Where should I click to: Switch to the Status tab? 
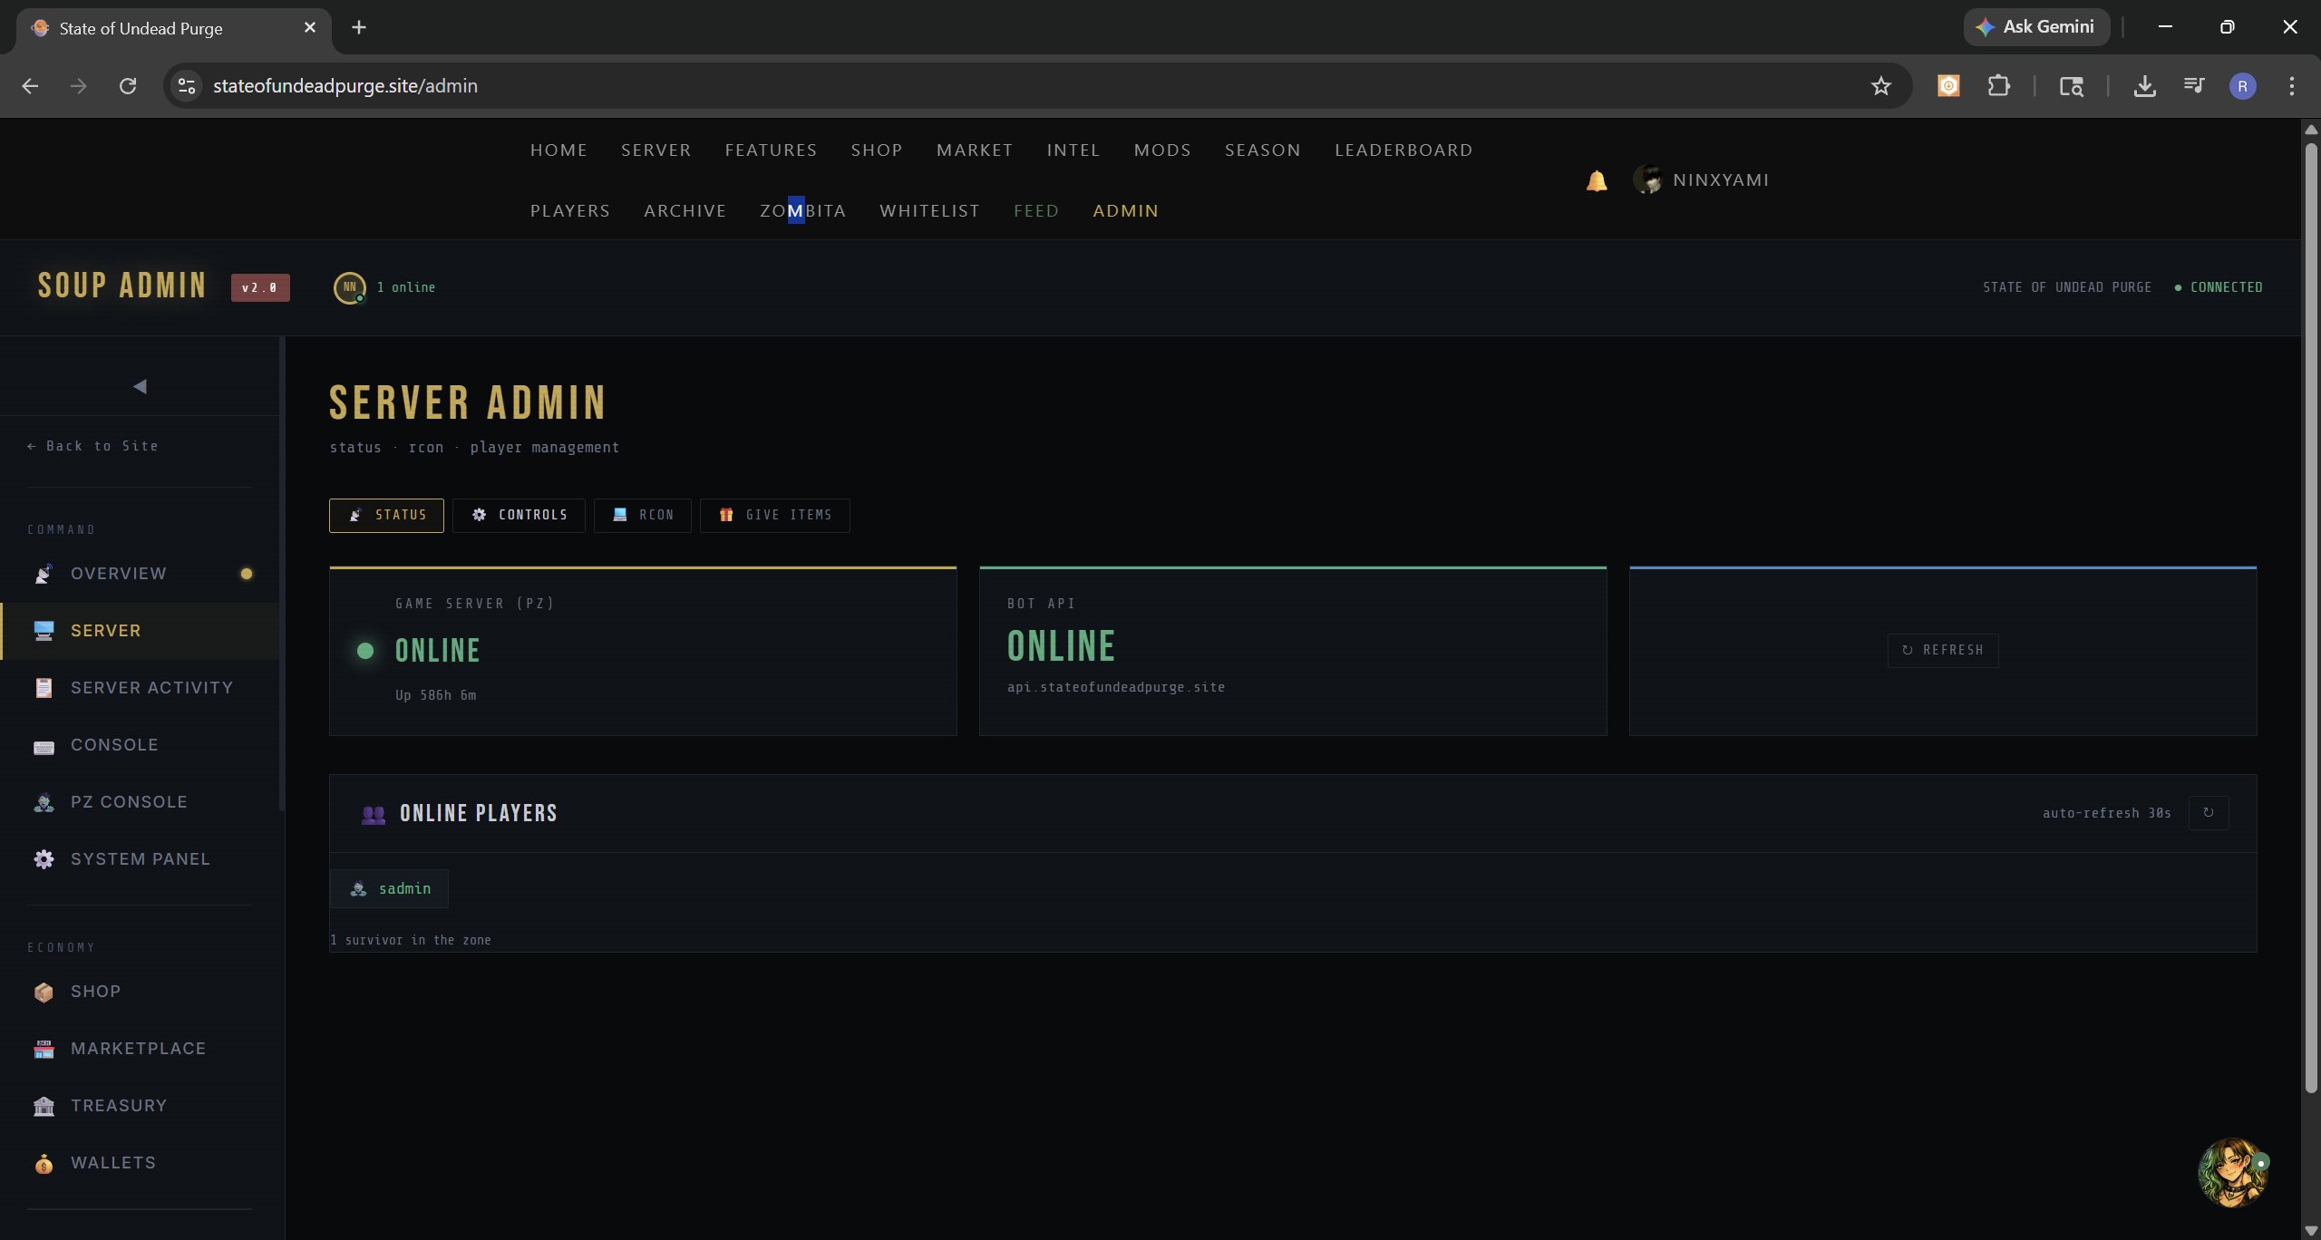point(386,515)
